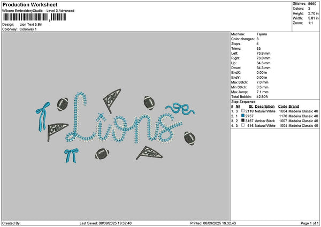Select the small blue bow below letter L

[71, 155]
